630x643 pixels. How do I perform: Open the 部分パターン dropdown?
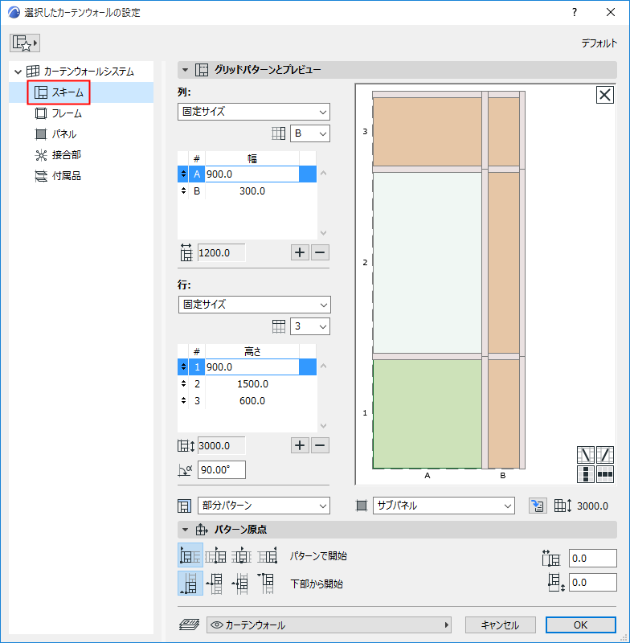click(x=264, y=506)
